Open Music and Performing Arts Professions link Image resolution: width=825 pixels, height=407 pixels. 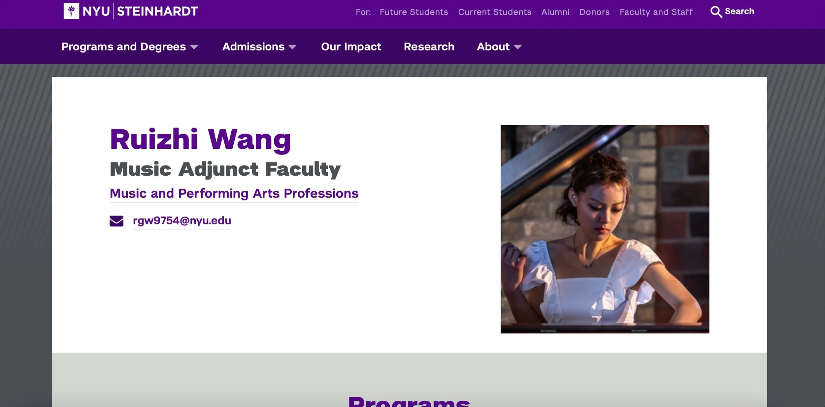234,193
